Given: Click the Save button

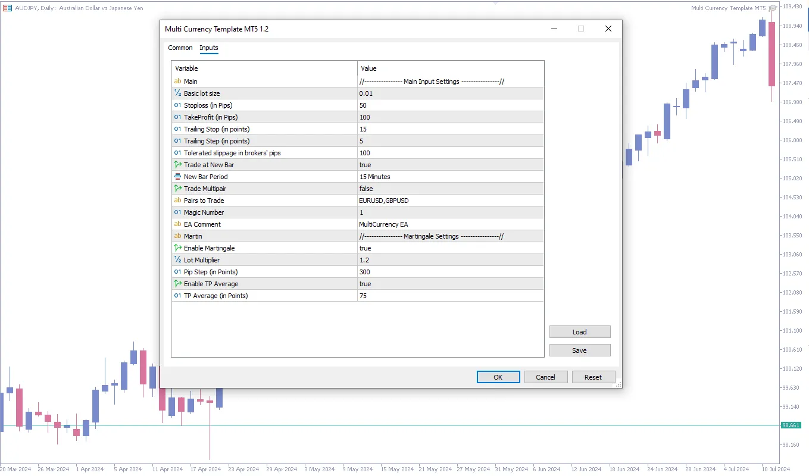Looking at the screenshot, I should coord(579,350).
